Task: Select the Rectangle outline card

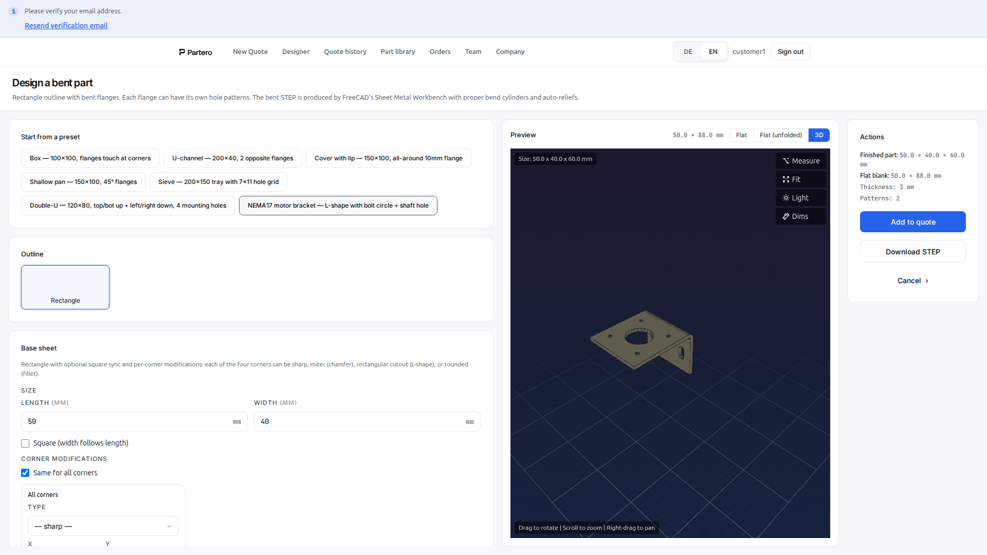Action: (65, 287)
